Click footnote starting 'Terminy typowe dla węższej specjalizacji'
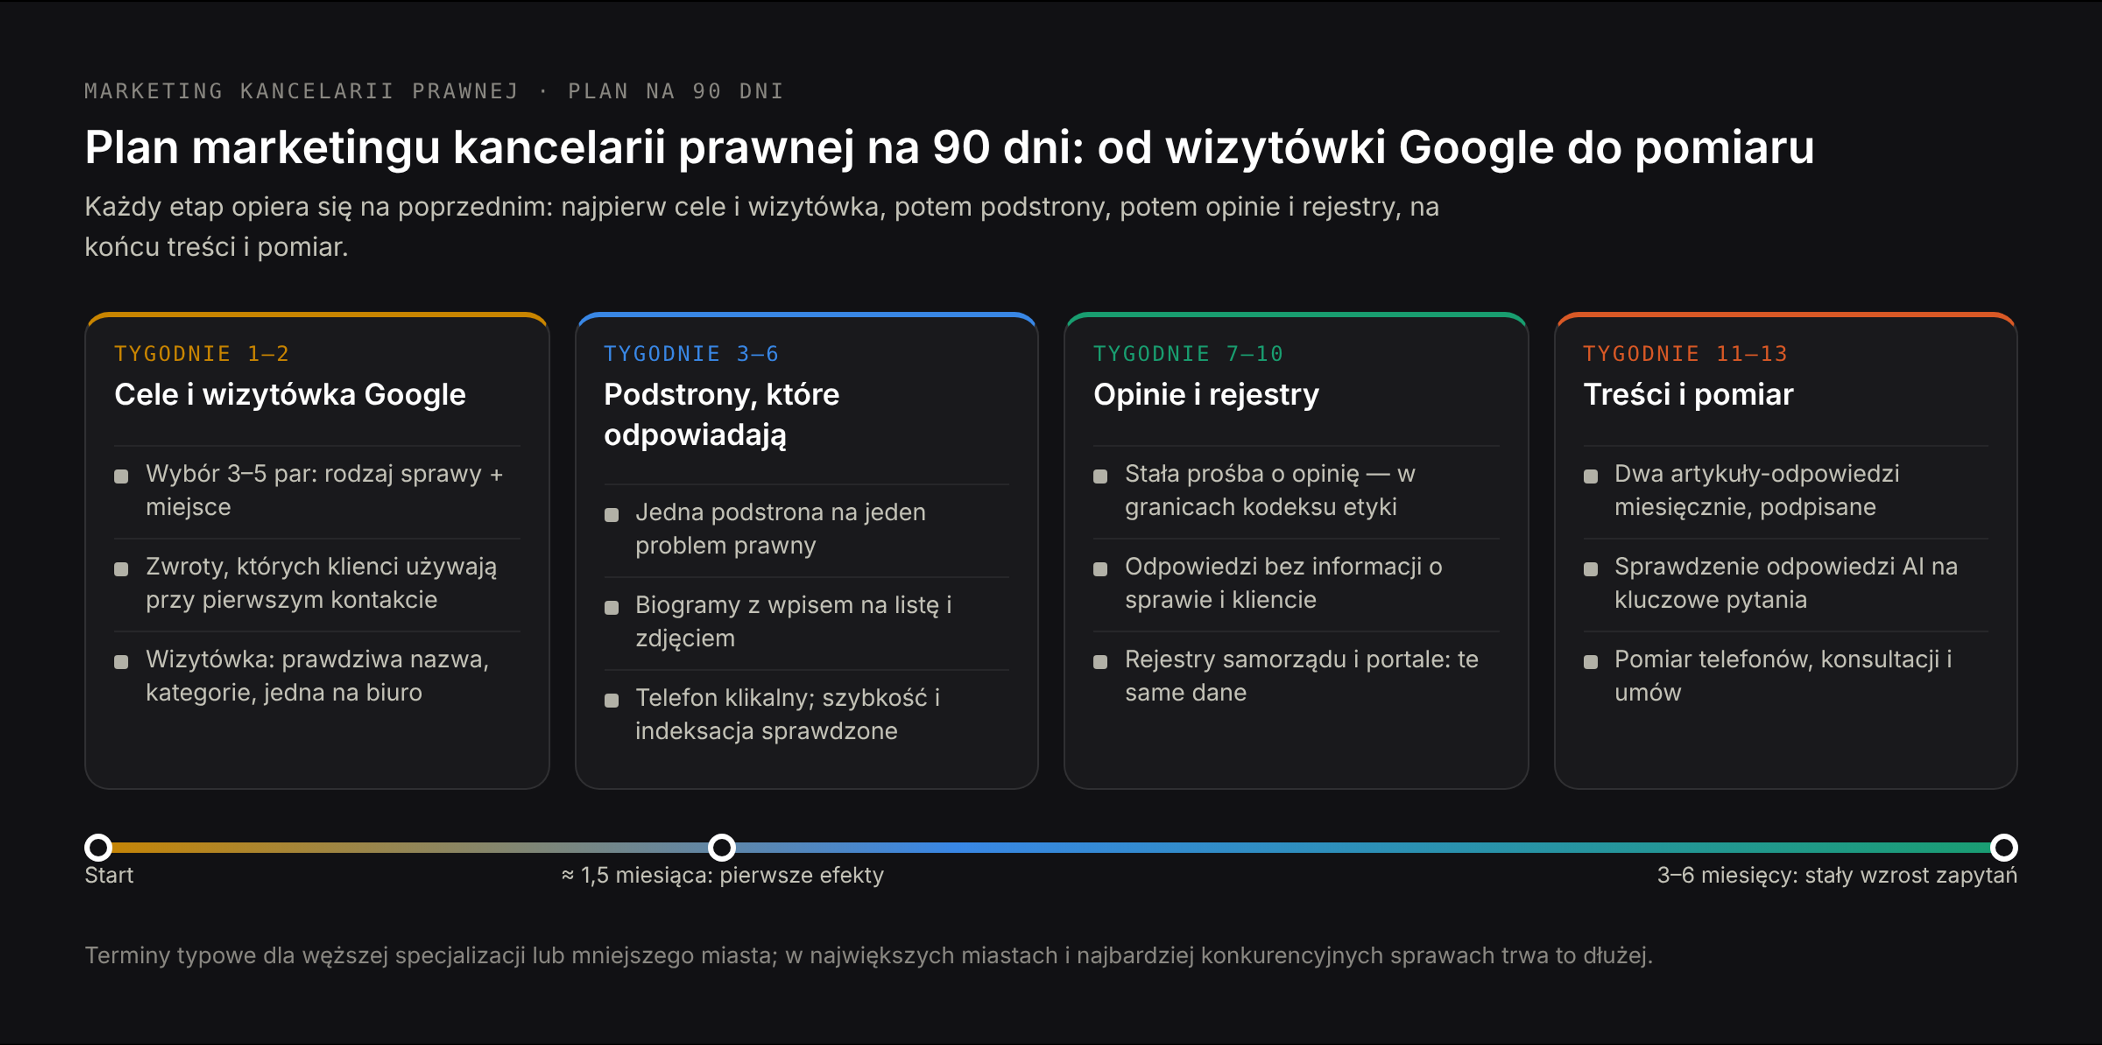Image resolution: width=2102 pixels, height=1045 pixels. tap(868, 955)
